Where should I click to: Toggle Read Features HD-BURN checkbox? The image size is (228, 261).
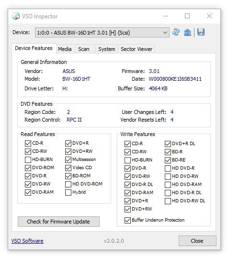point(28,160)
